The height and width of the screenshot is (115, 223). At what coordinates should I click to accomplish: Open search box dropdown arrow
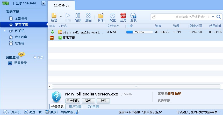(x=213, y=17)
